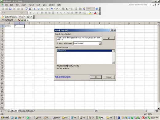
Task: Click the Currency Style dollar icon
Action: (x=57, y=13)
